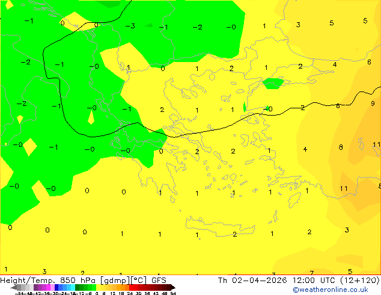
Task: Click the '-3' temperature value on the map
Action: (130, 26)
